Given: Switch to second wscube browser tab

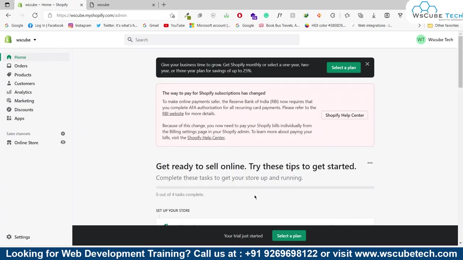Looking at the screenshot, I should pyautogui.click(x=119, y=5).
